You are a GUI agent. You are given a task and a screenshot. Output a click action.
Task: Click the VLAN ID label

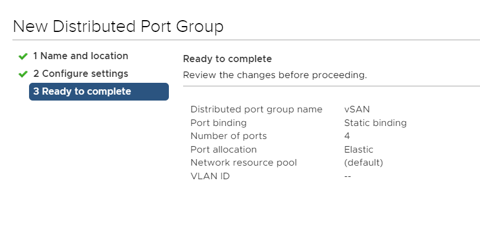click(x=210, y=176)
